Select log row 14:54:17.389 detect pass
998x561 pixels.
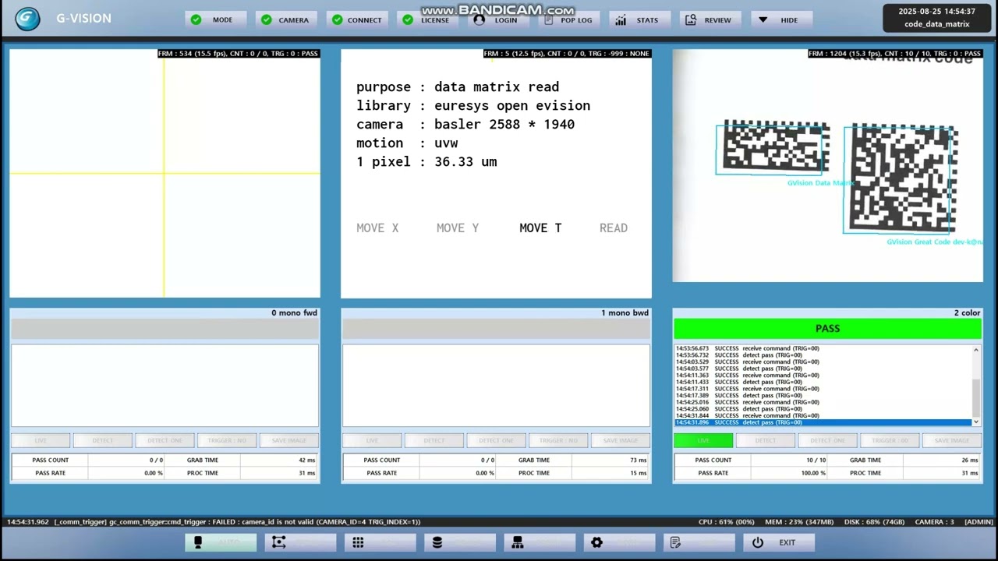tap(823, 396)
